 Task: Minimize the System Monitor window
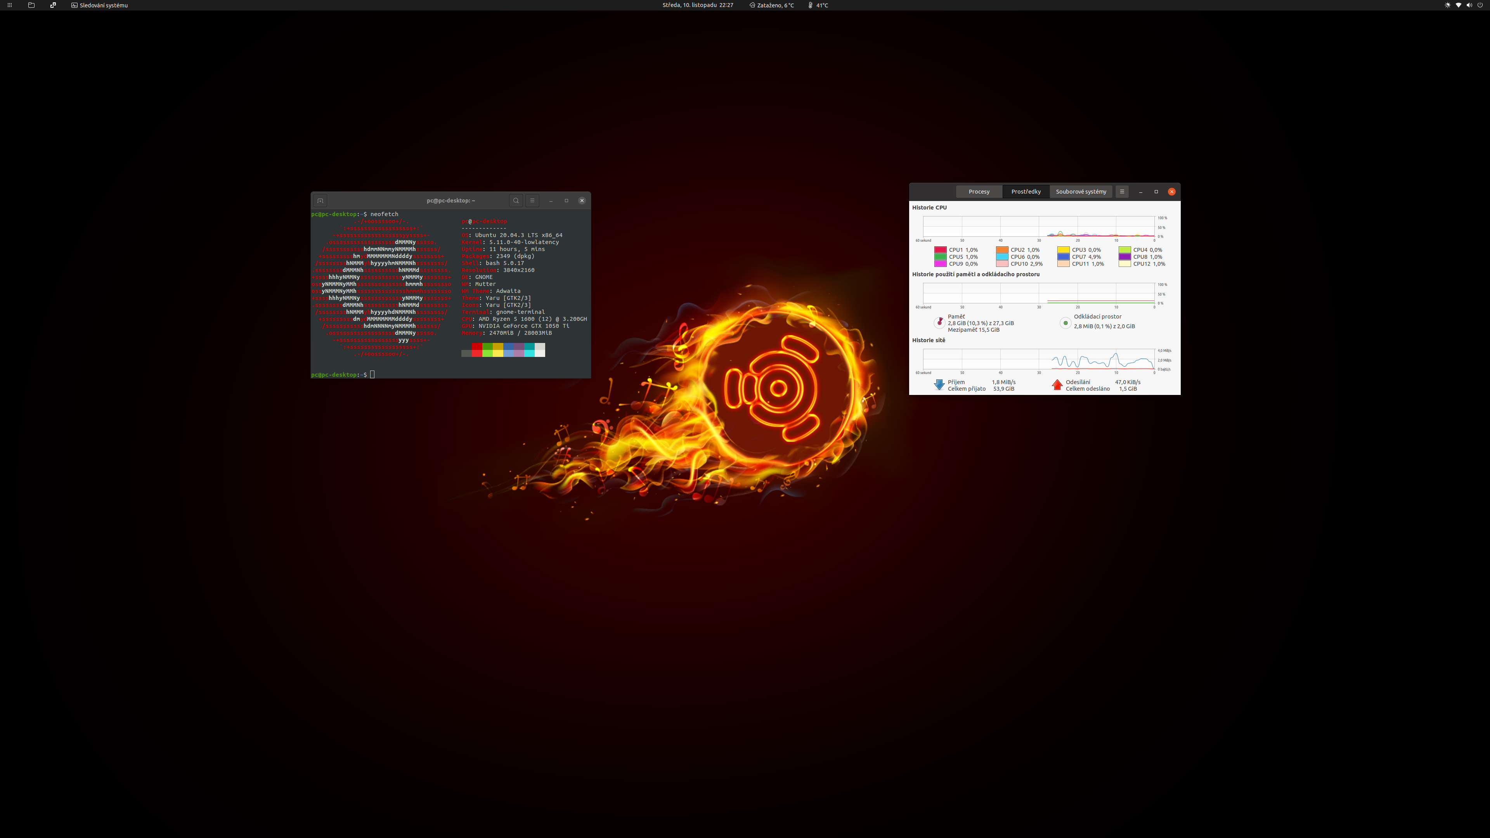click(1141, 191)
